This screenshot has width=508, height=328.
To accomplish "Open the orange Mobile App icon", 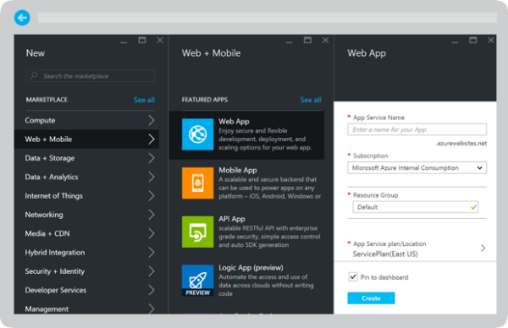I will click(197, 183).
